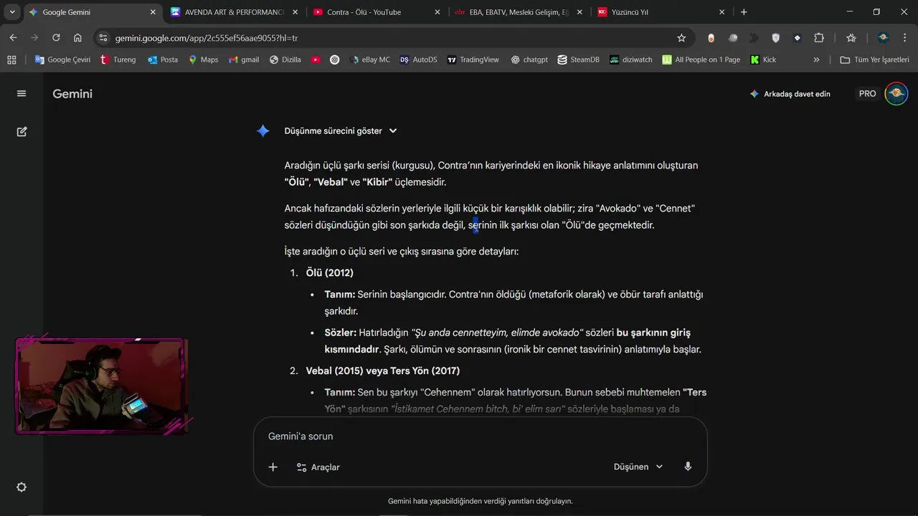Open the favorites star toolbar icon
The height and width of the screenshot is (516, 918).
851,38
